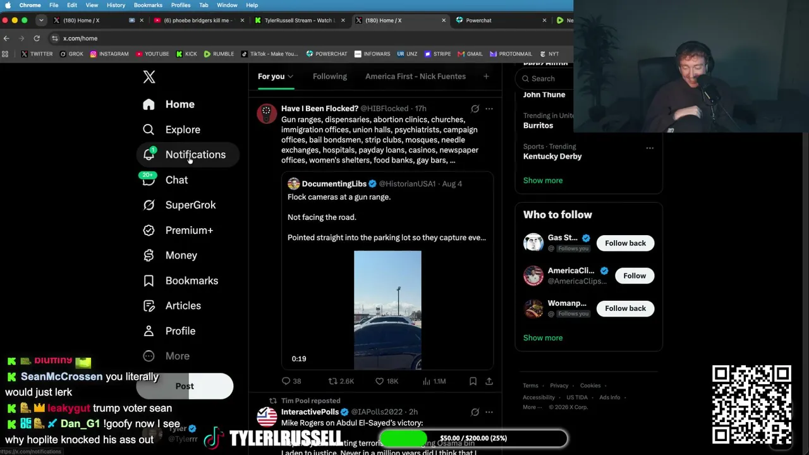This screenshot has width=809, height=455.
Task: Open Profile in the X sidebar
Action: [169, 331]
